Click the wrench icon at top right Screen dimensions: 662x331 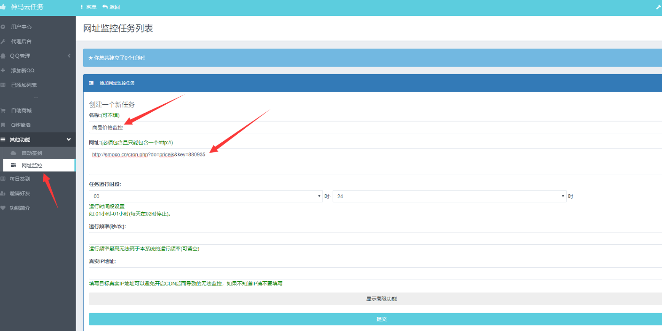pyautogui.click(x=658, y=7)
